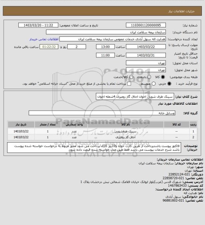Image resolution: width=205 pixels, height=225 pixels.
Task: Select the کالا/خدمت radio button
Action: point(131,77)
